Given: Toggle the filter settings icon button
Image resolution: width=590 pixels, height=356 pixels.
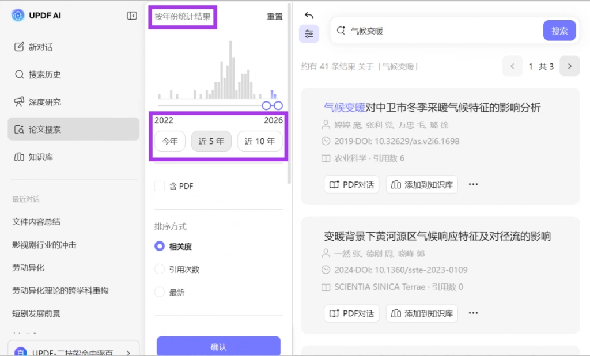Looking at the screenshot, I should coord(309,34).
